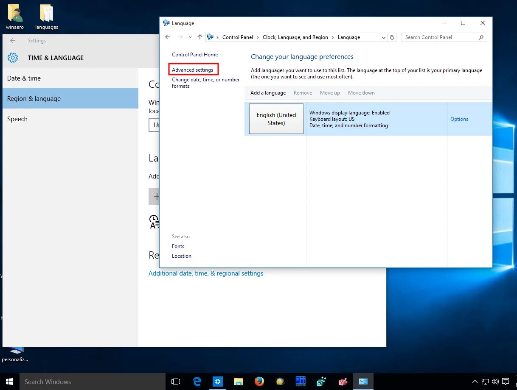The height and width of the screenshot is (390, 517).
Task: Open Task View from taskbar
Action: 176,382
